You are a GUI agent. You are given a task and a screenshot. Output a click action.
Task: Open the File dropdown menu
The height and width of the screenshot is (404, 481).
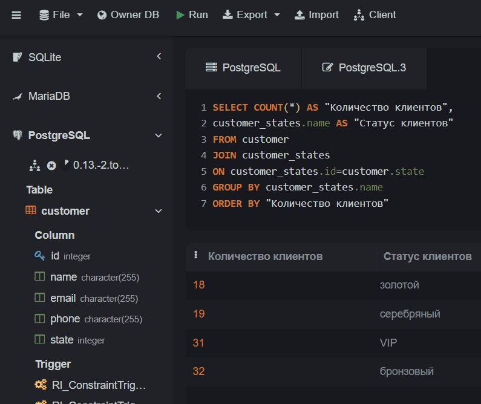click(61, 15)
